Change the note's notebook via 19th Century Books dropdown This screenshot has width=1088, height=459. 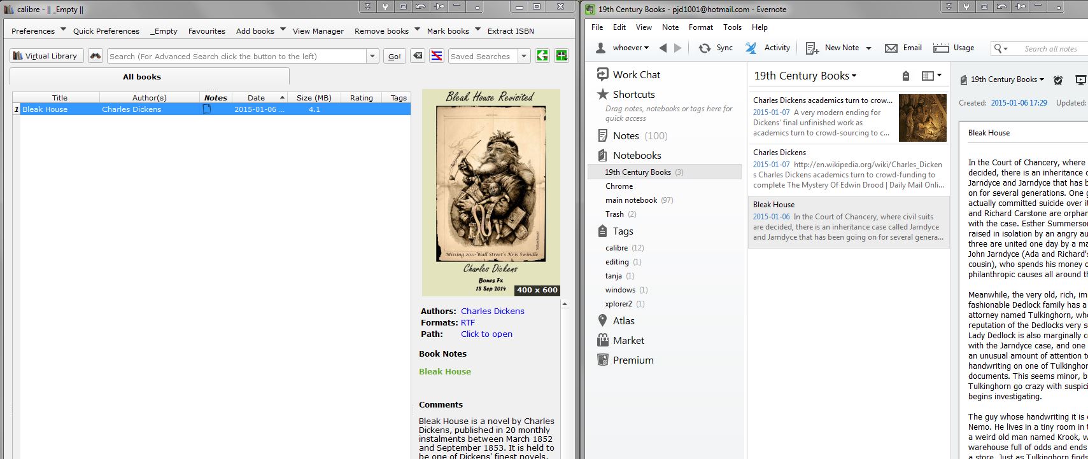coord(1007,80)
